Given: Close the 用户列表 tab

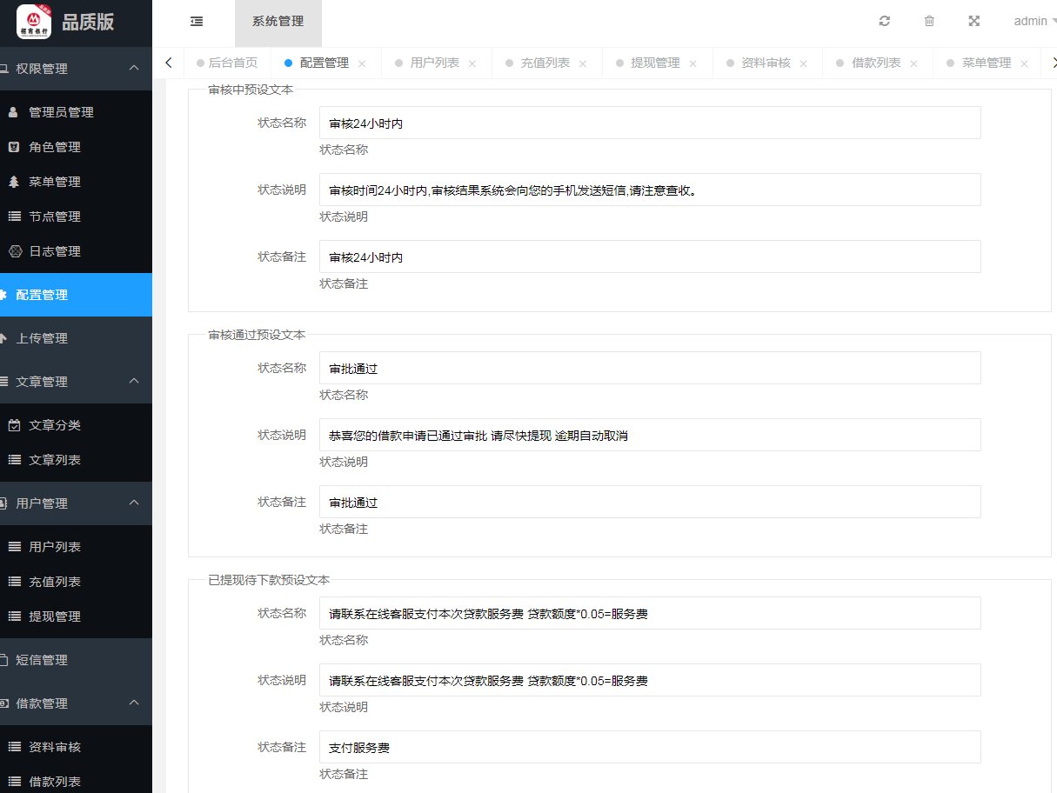Looking at the screenshot, I should click(x=472, y=63).
